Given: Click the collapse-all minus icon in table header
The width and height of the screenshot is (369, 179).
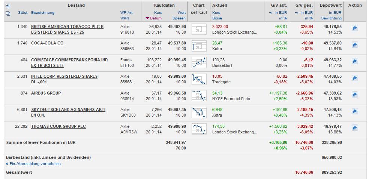Looking at the screenshot, I should coord(8,13).
